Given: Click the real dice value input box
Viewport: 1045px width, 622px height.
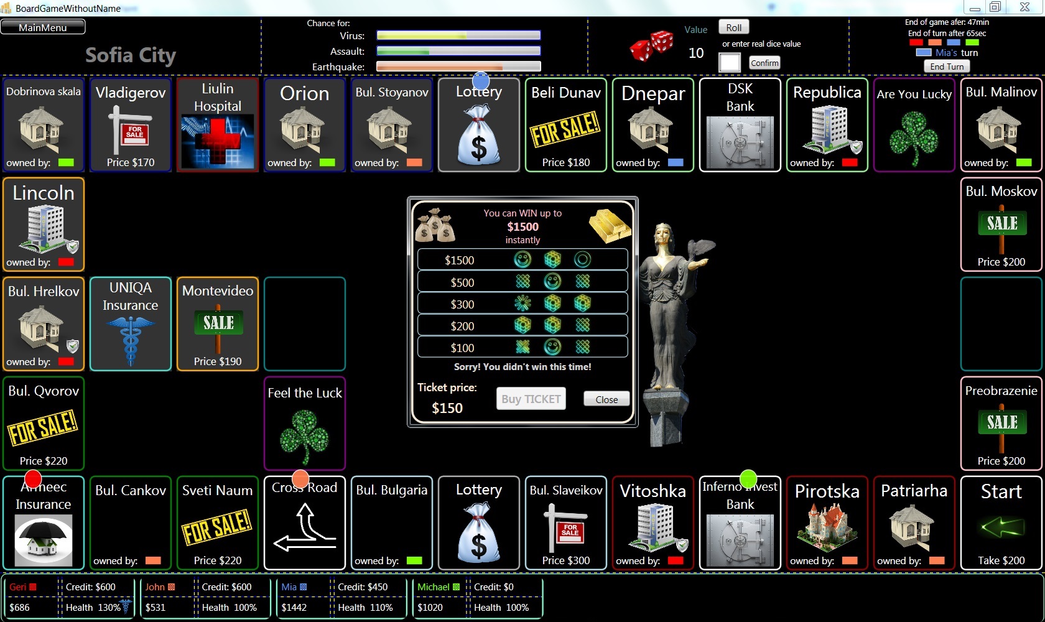Looking at the screenshot, I should click(730, 63).
